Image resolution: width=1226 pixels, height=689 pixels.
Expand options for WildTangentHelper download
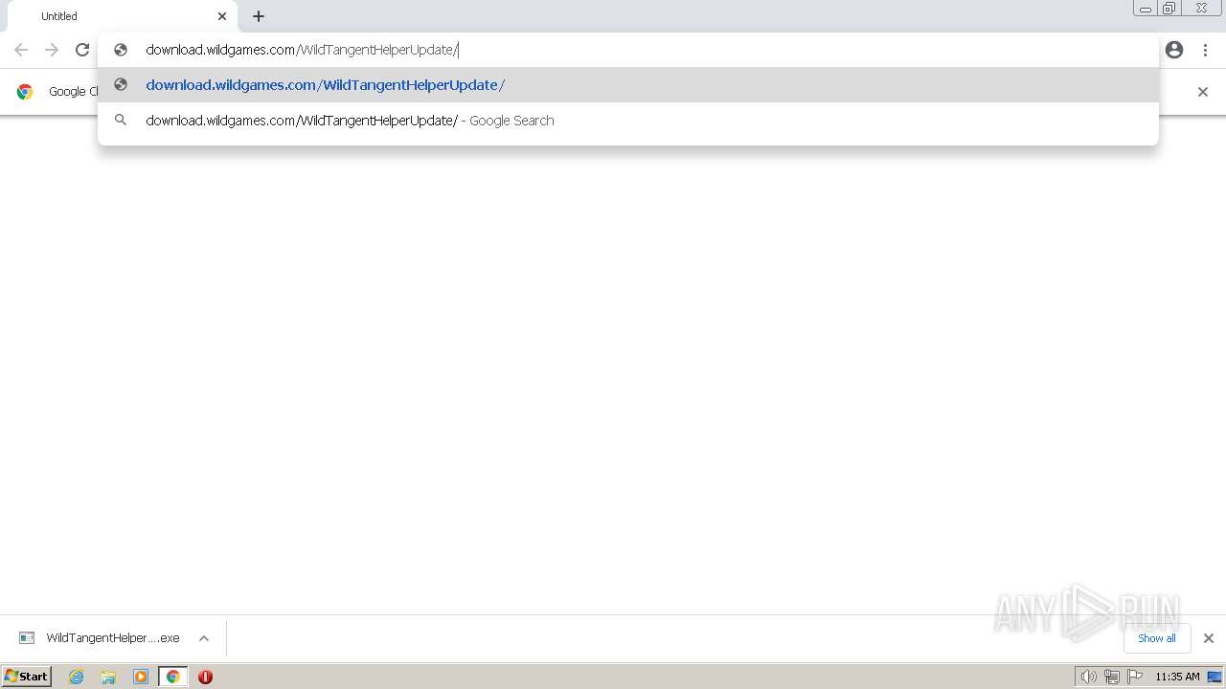(204, 638)
